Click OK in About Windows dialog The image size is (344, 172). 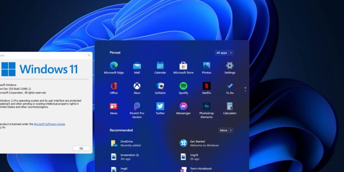click(x=81, y=149)
